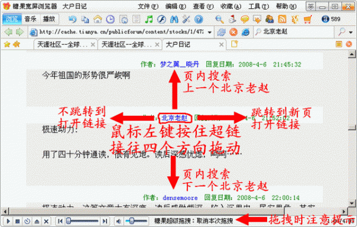Click the address bar URL field
357x227 pixels.
121,32
